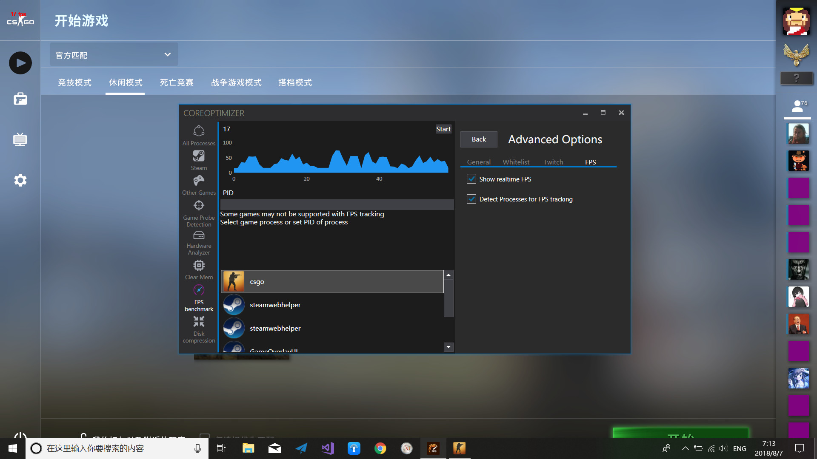Screen dimensions: 817x459
Task: Open Other Games section
Action: click(x=199, y=185)
